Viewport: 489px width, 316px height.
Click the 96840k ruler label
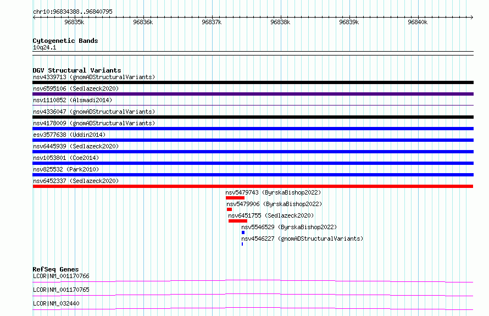(417, 22)
